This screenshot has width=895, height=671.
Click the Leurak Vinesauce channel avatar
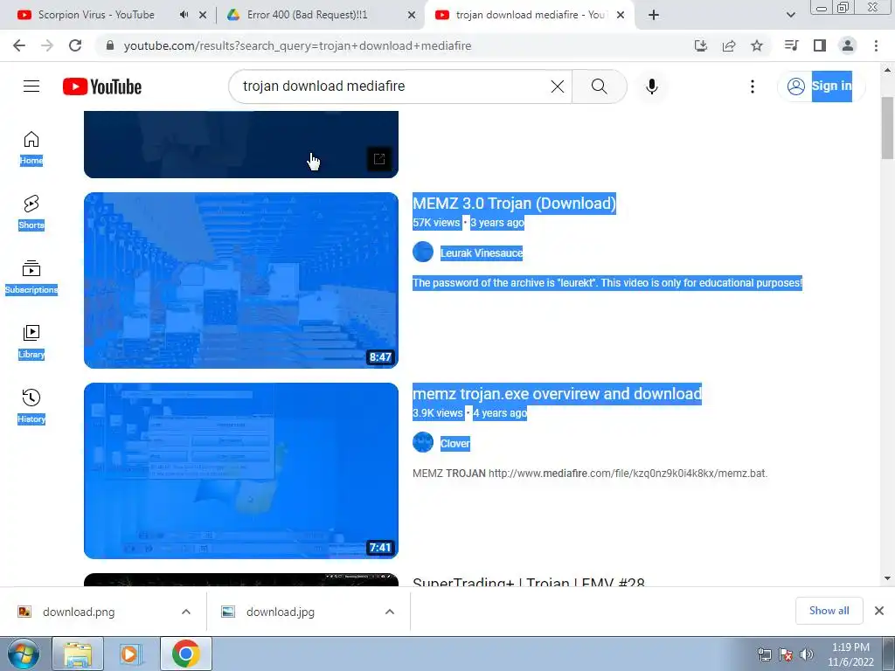click(x=423, y=252)
